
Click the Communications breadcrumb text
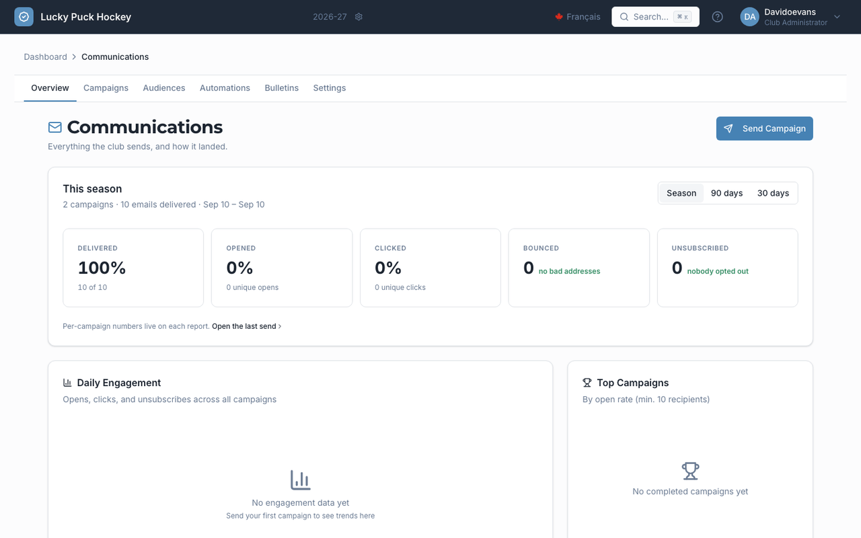click(x=115, y=56)
